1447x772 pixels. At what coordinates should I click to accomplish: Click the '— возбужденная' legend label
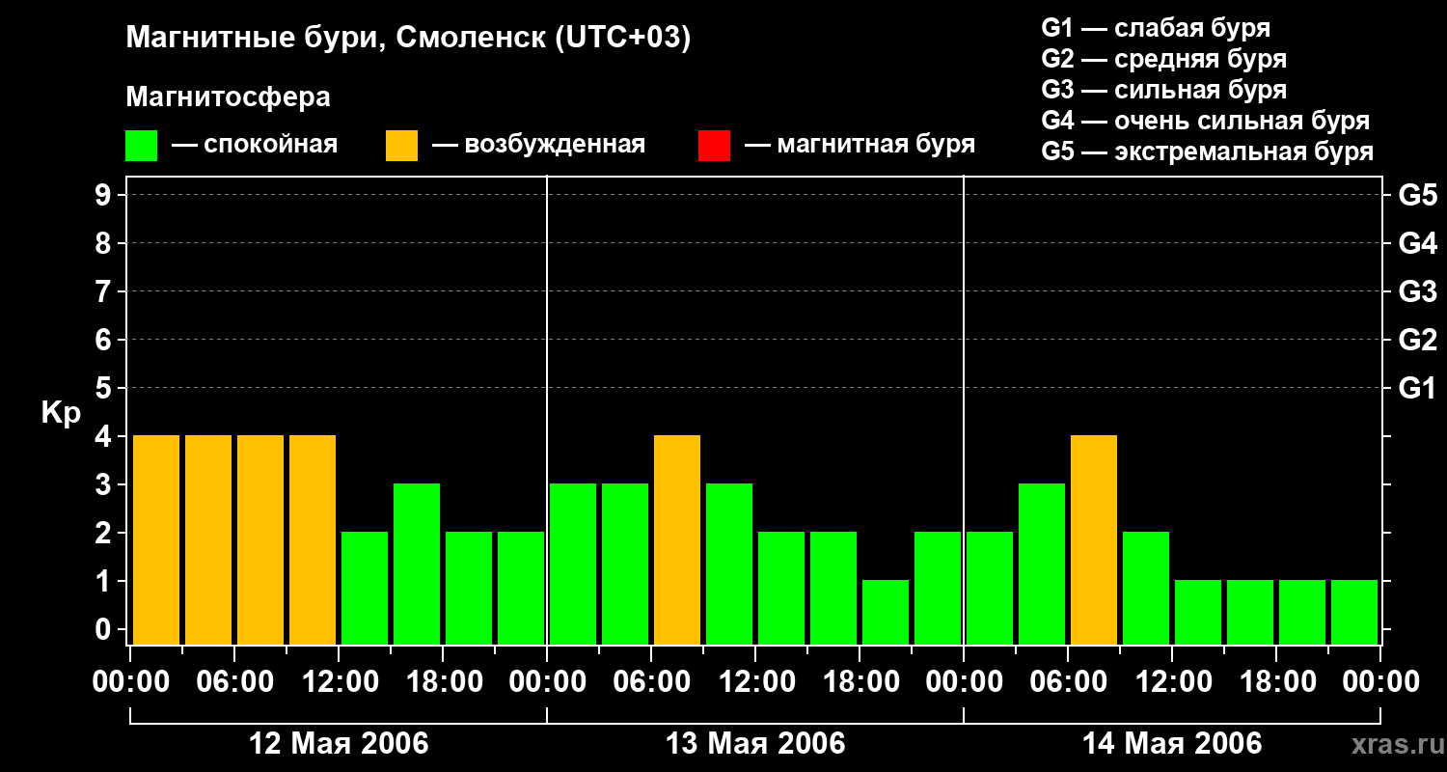pos(538,145)
